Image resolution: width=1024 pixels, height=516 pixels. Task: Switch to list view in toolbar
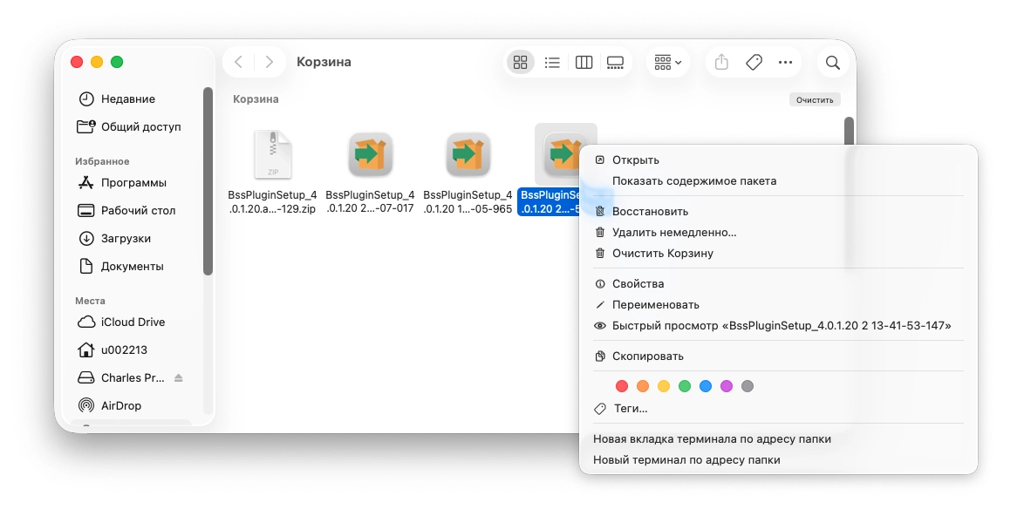click(x=552, y=63)
